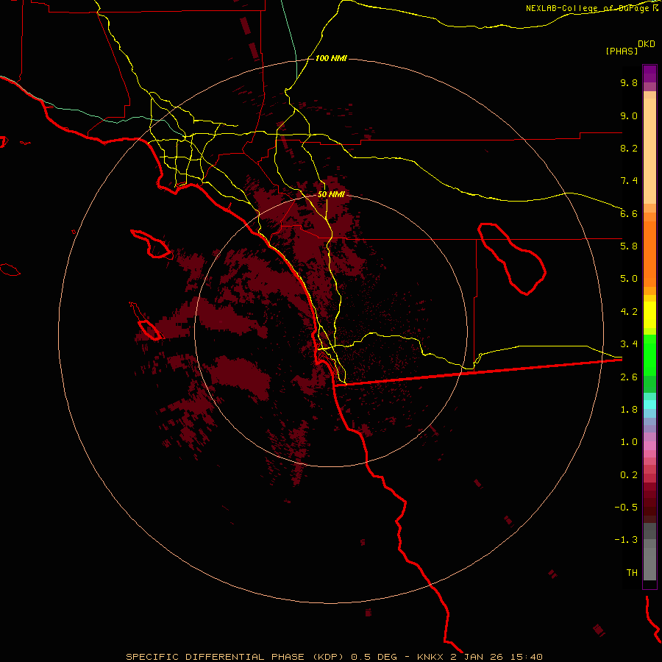This screenshot has height=662, width=662.
Task: Pick the pink band of the color bar
Action: point(649,446)
